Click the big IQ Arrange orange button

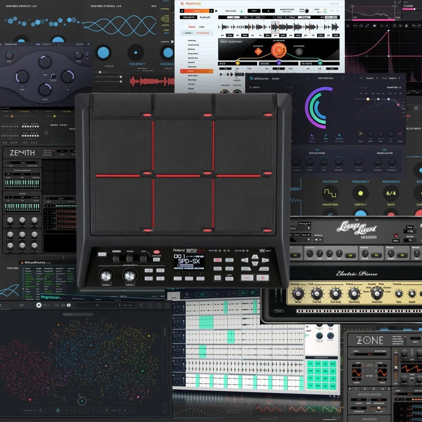point(279,50)
